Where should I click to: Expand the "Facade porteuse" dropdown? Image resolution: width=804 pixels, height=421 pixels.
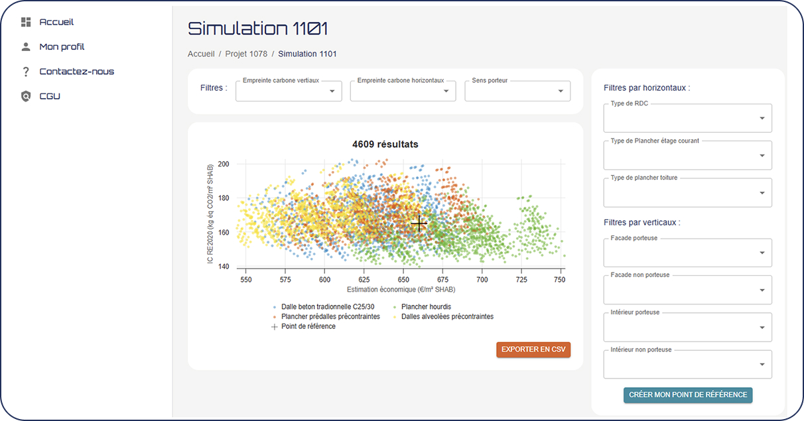(x=687, y=253)
